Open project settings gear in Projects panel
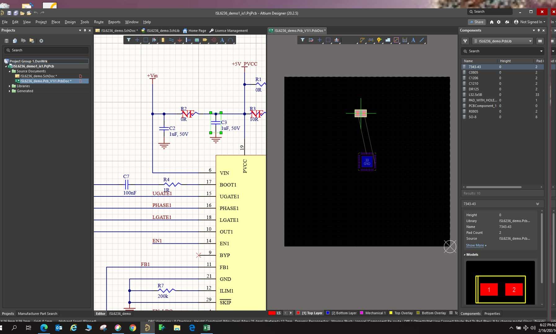 click(x=41, y=41)
